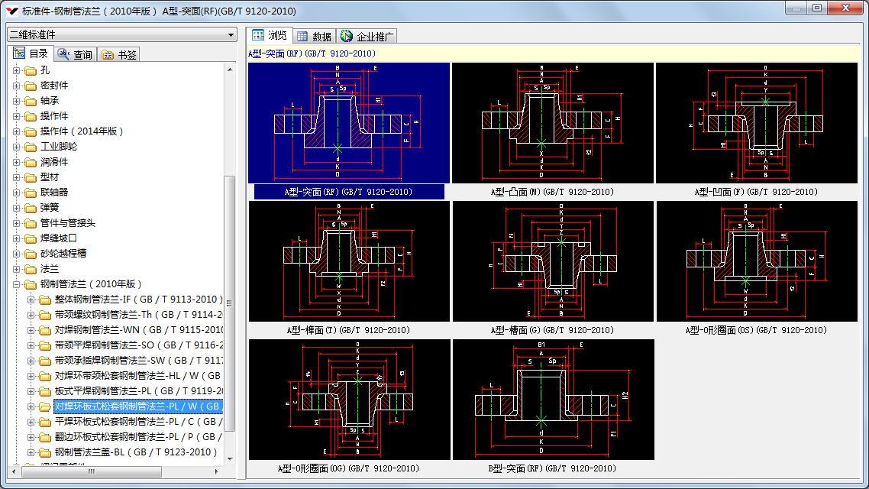The width and height of the screenshot is (869, 489).
Task: Click the 弹簧 folder icon
Action: tap(31, 208)
